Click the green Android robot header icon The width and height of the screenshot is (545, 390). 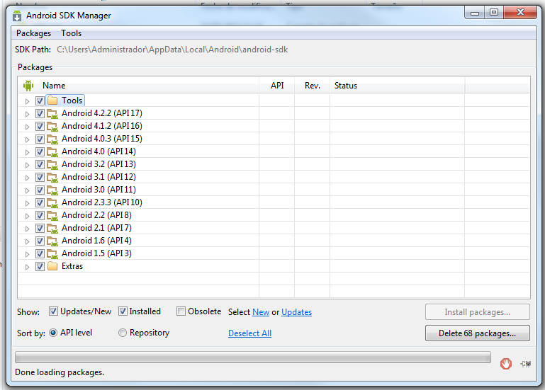click(28, 86)
